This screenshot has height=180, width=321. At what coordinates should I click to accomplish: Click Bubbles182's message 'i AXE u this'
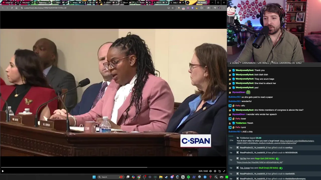tap(247, 132)
